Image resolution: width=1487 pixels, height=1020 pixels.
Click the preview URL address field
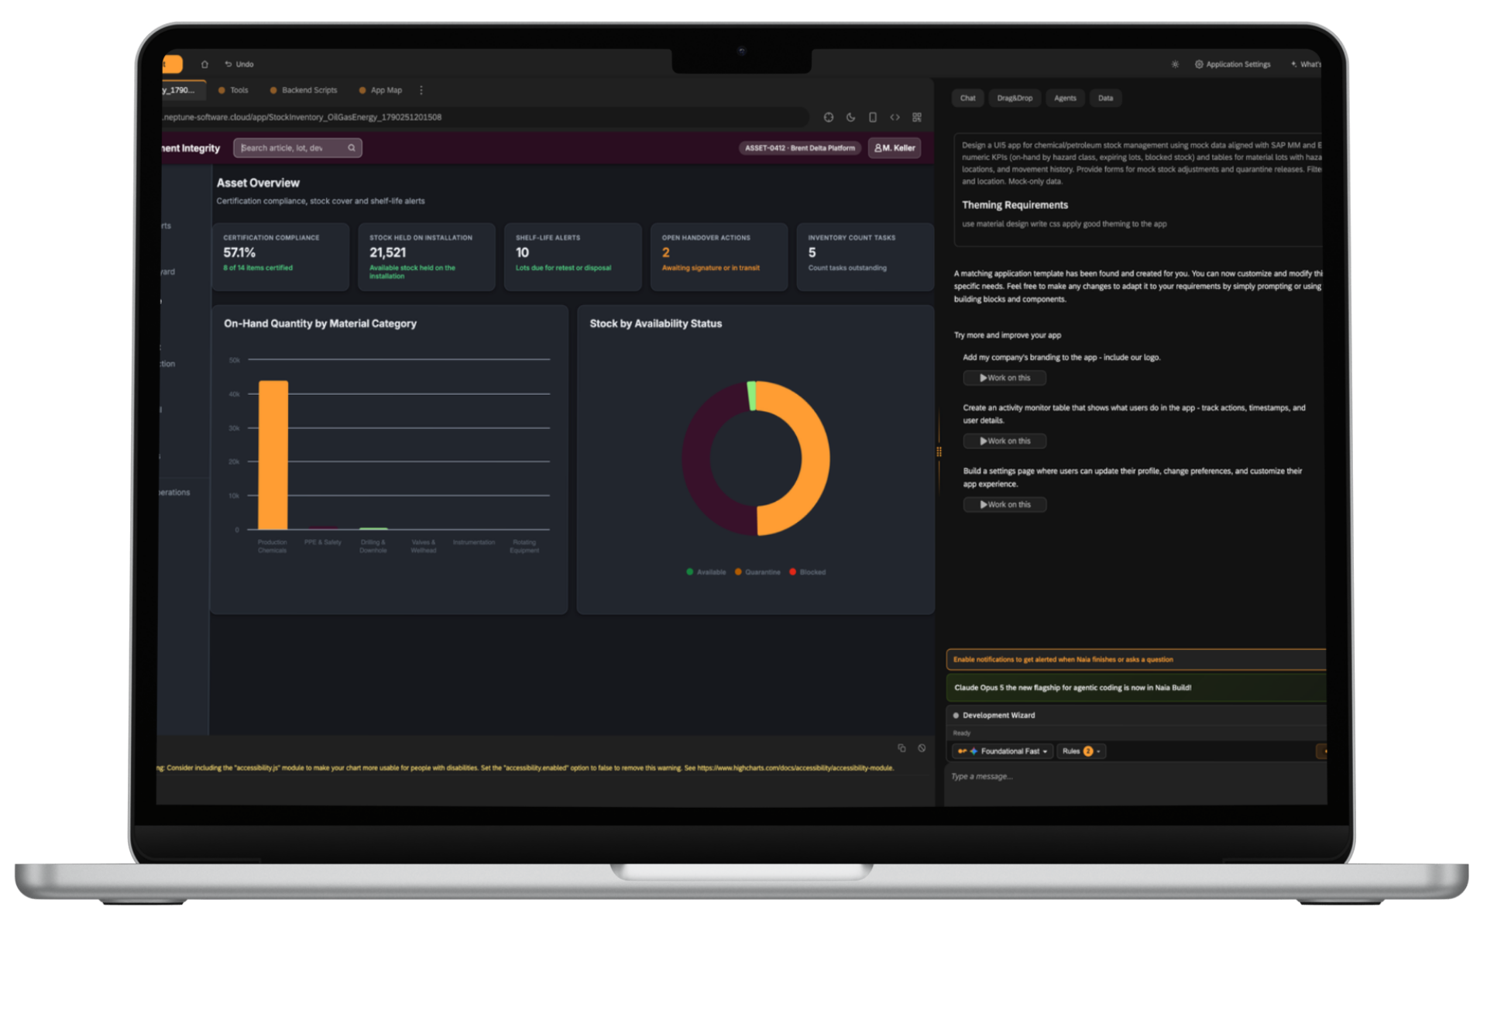coord(483,118)
